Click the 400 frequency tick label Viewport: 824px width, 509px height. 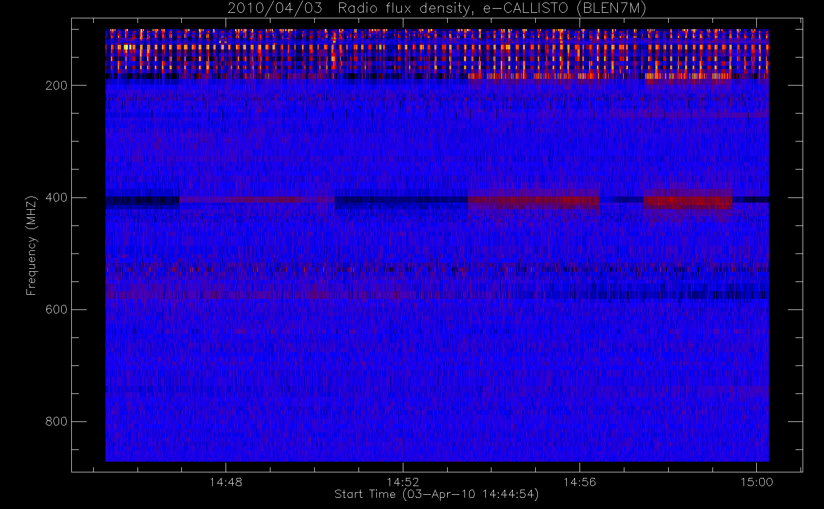[x=56, y=197]
